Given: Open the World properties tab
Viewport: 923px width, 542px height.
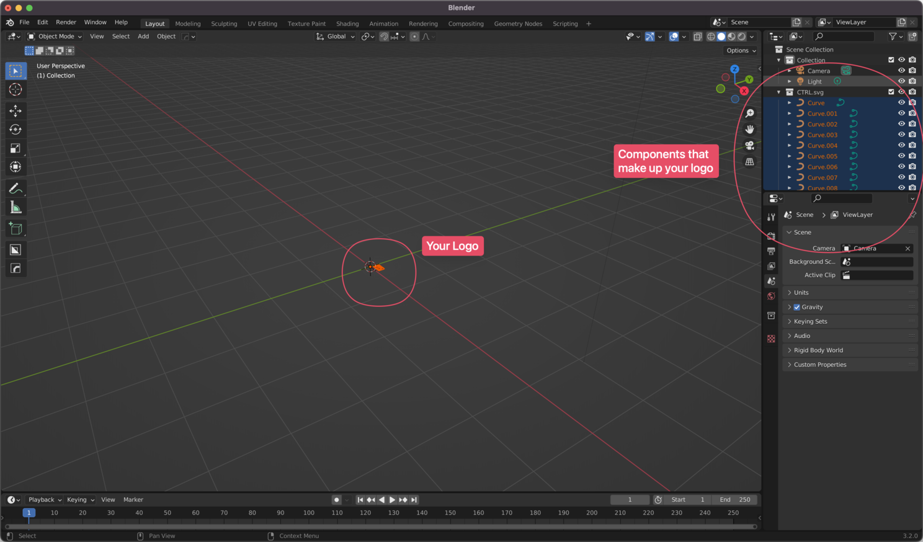Looking at the screenshot, I should click(771, 296).
